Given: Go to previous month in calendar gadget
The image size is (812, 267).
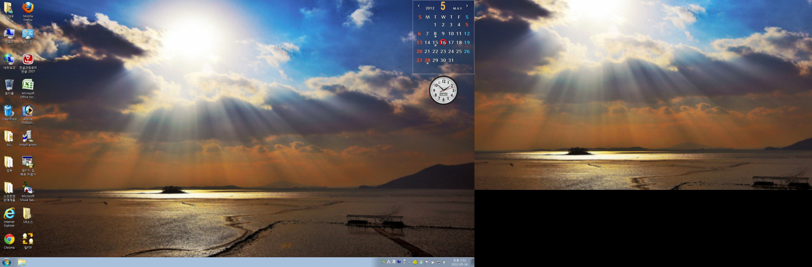Looking at the screenshot, I should point(419,6).
